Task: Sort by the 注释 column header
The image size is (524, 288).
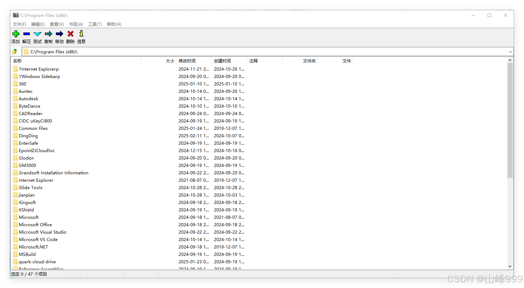Action: click(265, 61)
